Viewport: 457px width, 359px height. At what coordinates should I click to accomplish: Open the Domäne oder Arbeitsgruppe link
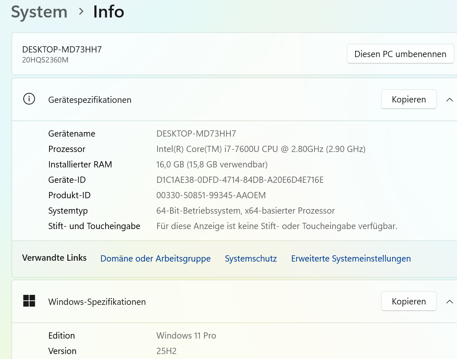coord(156,259)
